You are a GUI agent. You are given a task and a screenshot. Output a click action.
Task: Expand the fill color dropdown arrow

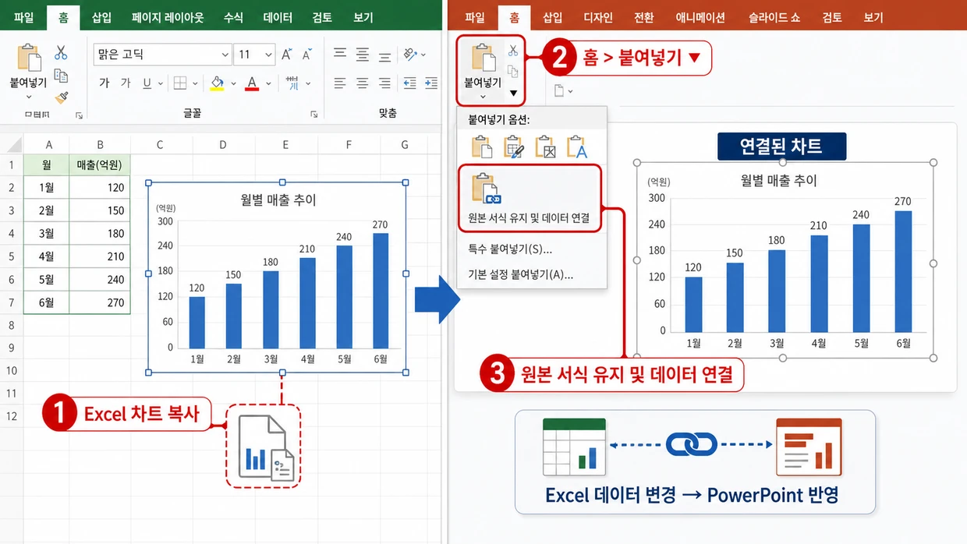[x=232, y=84]
